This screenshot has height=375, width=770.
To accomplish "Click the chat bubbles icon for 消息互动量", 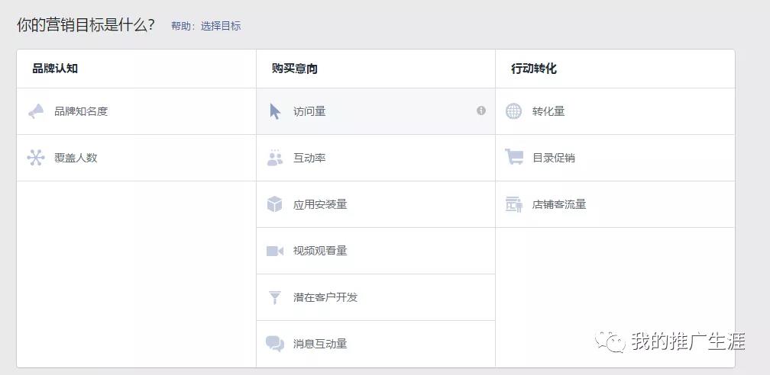I will point(275,344).
